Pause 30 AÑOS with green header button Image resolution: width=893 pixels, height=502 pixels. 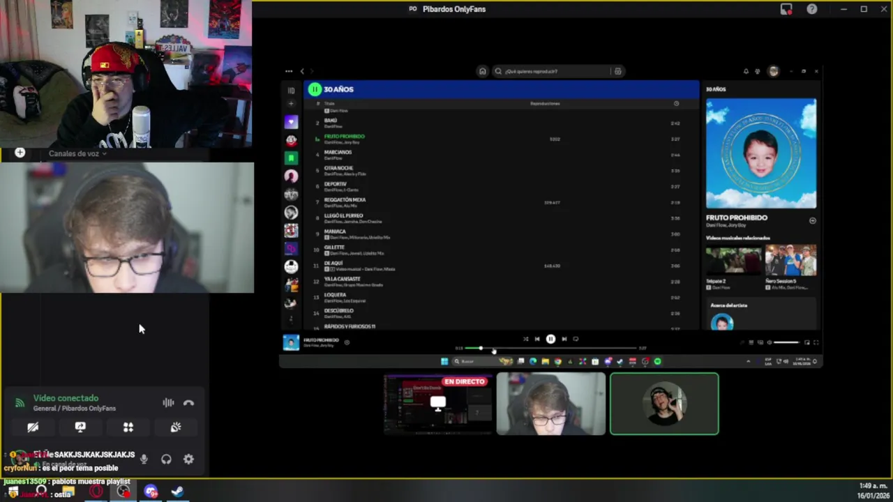coord(315,89)
